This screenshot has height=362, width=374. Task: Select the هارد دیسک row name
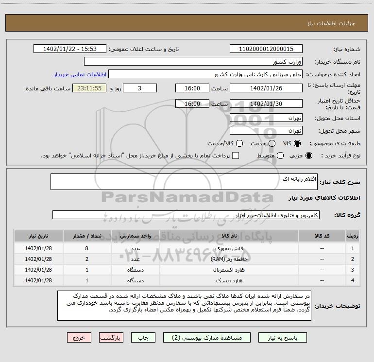[229, 280]
